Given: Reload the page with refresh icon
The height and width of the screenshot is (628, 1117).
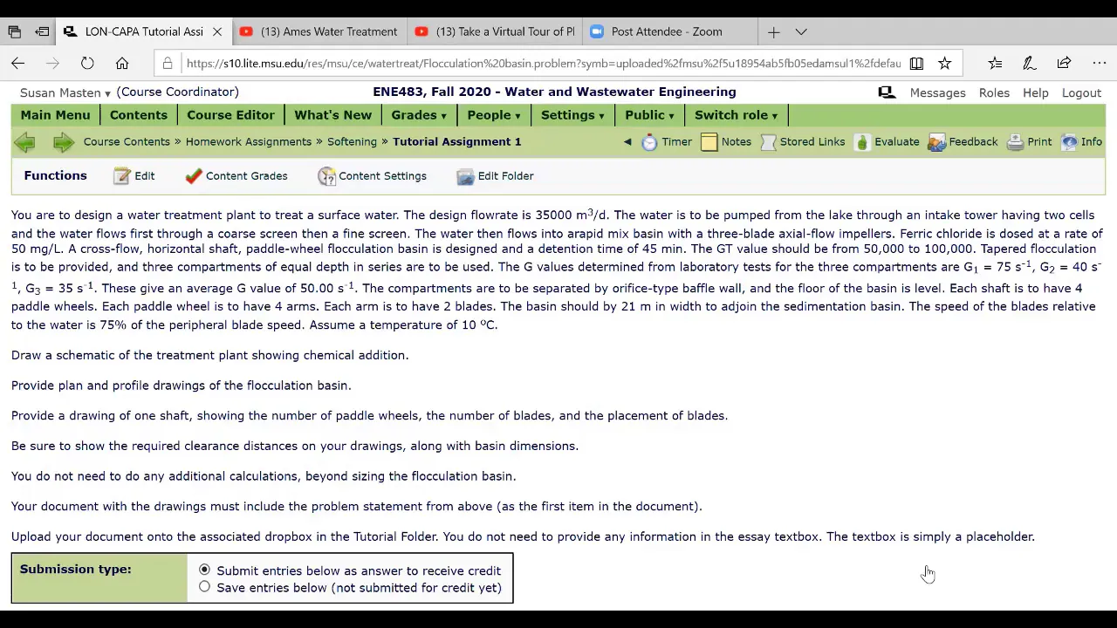Looking at the screenshot, I should coord(87,63).
